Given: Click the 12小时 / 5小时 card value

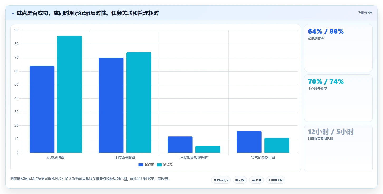Looking at the screenshot, I should tap(331, 132).
